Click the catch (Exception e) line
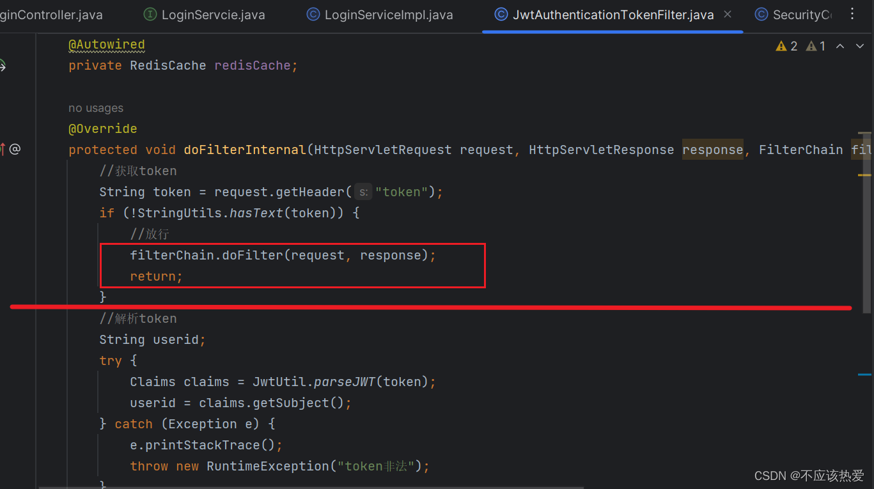The image size is (874, 489). coord(187,424)
